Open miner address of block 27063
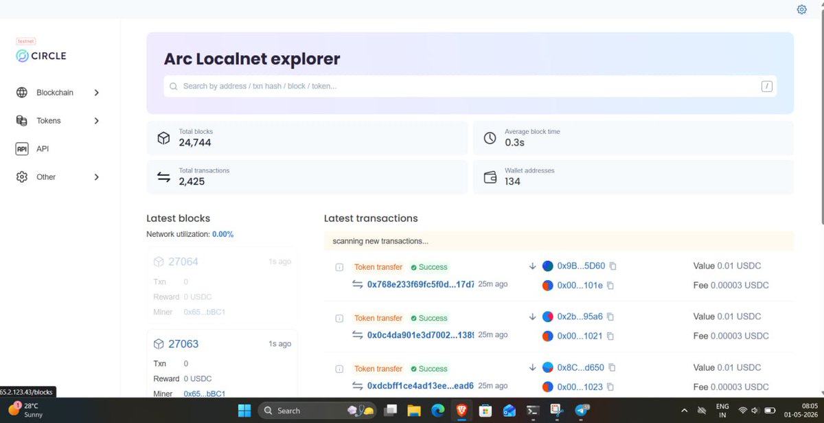Viewport: 824px width, 423px height. pyautogui.click(x=205, y=393)
